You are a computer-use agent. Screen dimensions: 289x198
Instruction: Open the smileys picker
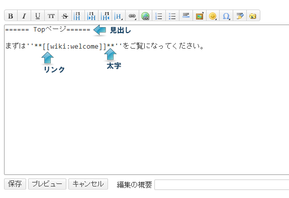pos(213,16)
